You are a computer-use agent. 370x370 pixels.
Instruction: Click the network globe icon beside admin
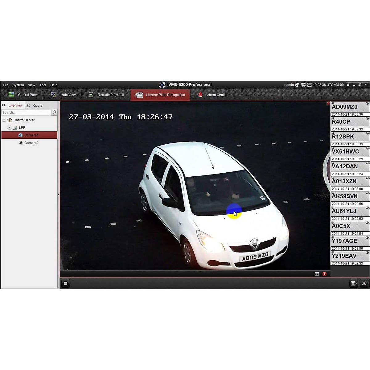297,85
